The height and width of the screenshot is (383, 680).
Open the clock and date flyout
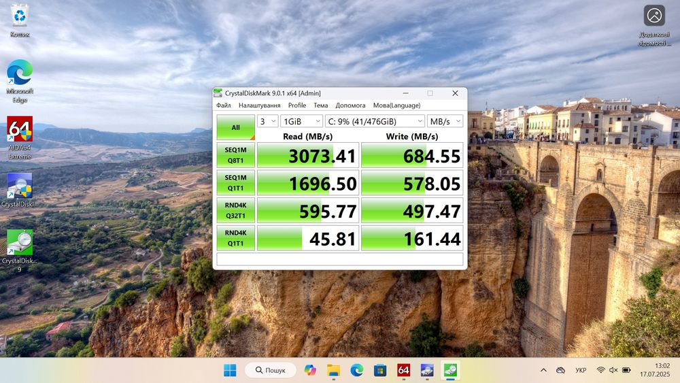click(655, 370)
